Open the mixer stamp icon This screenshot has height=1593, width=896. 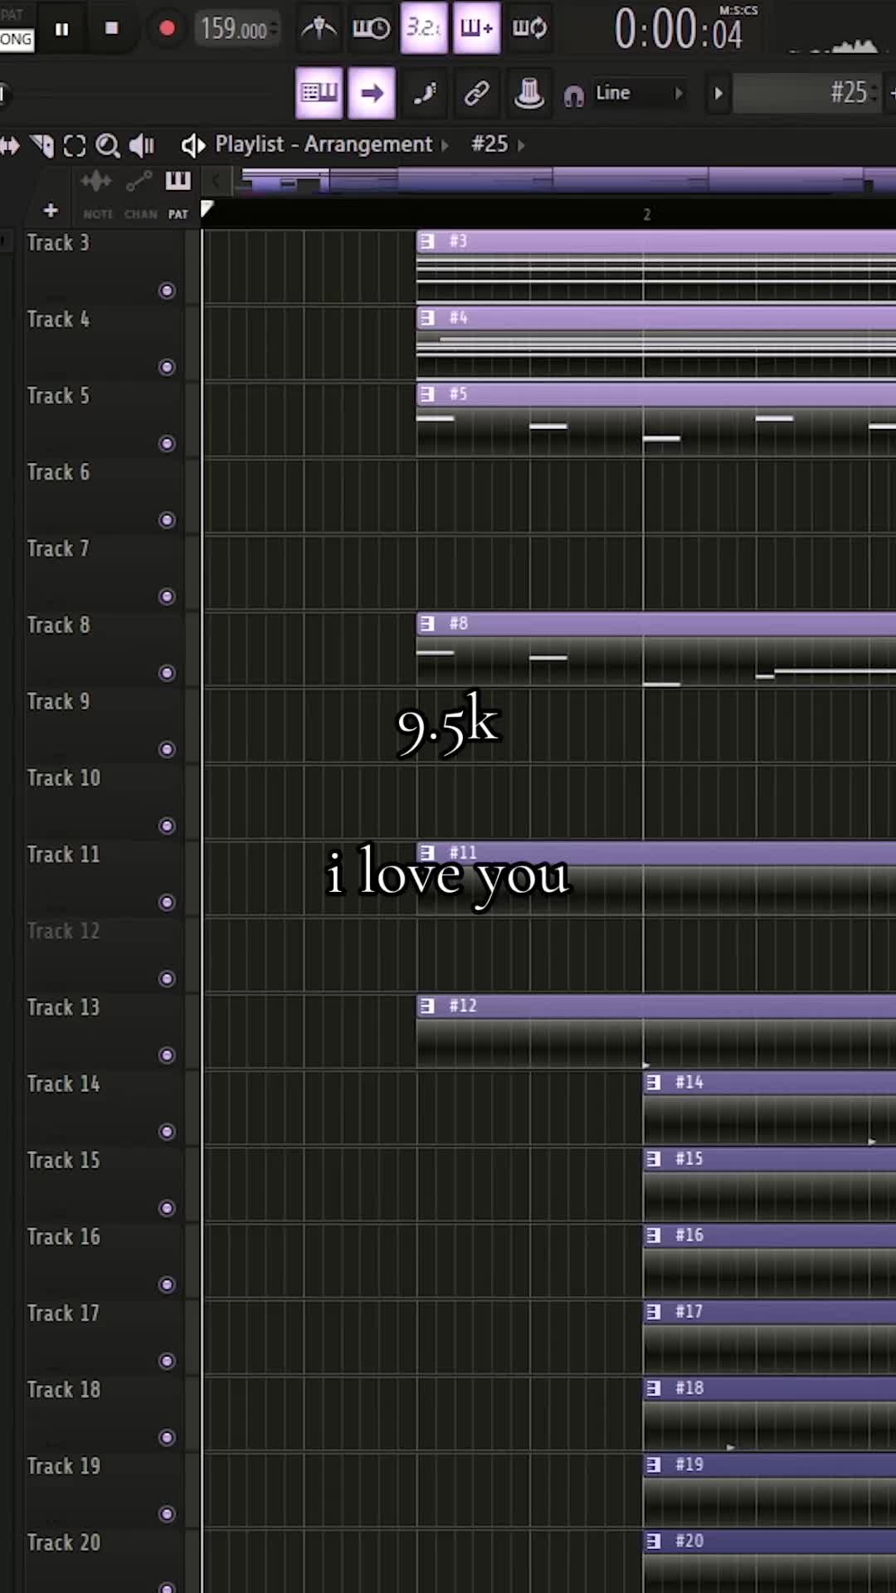click(528, 93)
